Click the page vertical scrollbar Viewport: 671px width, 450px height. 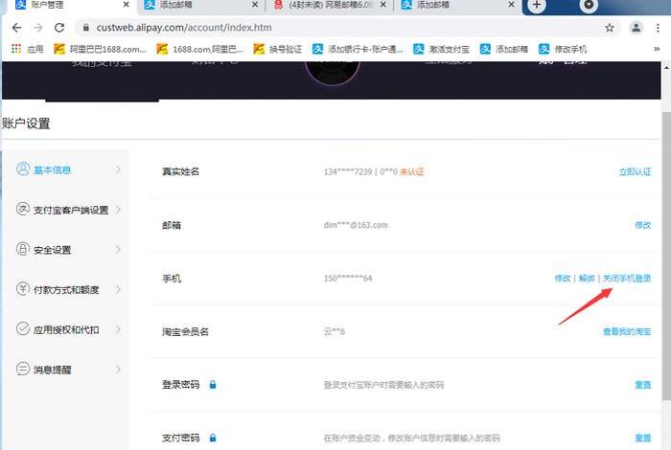(x=666, y=257)
